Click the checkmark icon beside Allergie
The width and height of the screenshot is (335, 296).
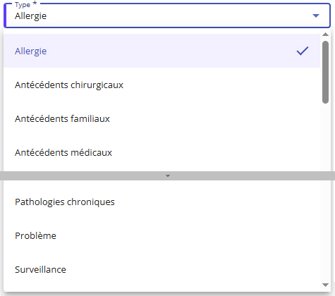pos(303,51)
